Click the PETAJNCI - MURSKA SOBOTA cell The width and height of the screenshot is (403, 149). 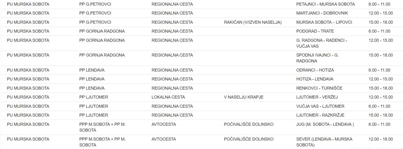[x=325, y=4]
